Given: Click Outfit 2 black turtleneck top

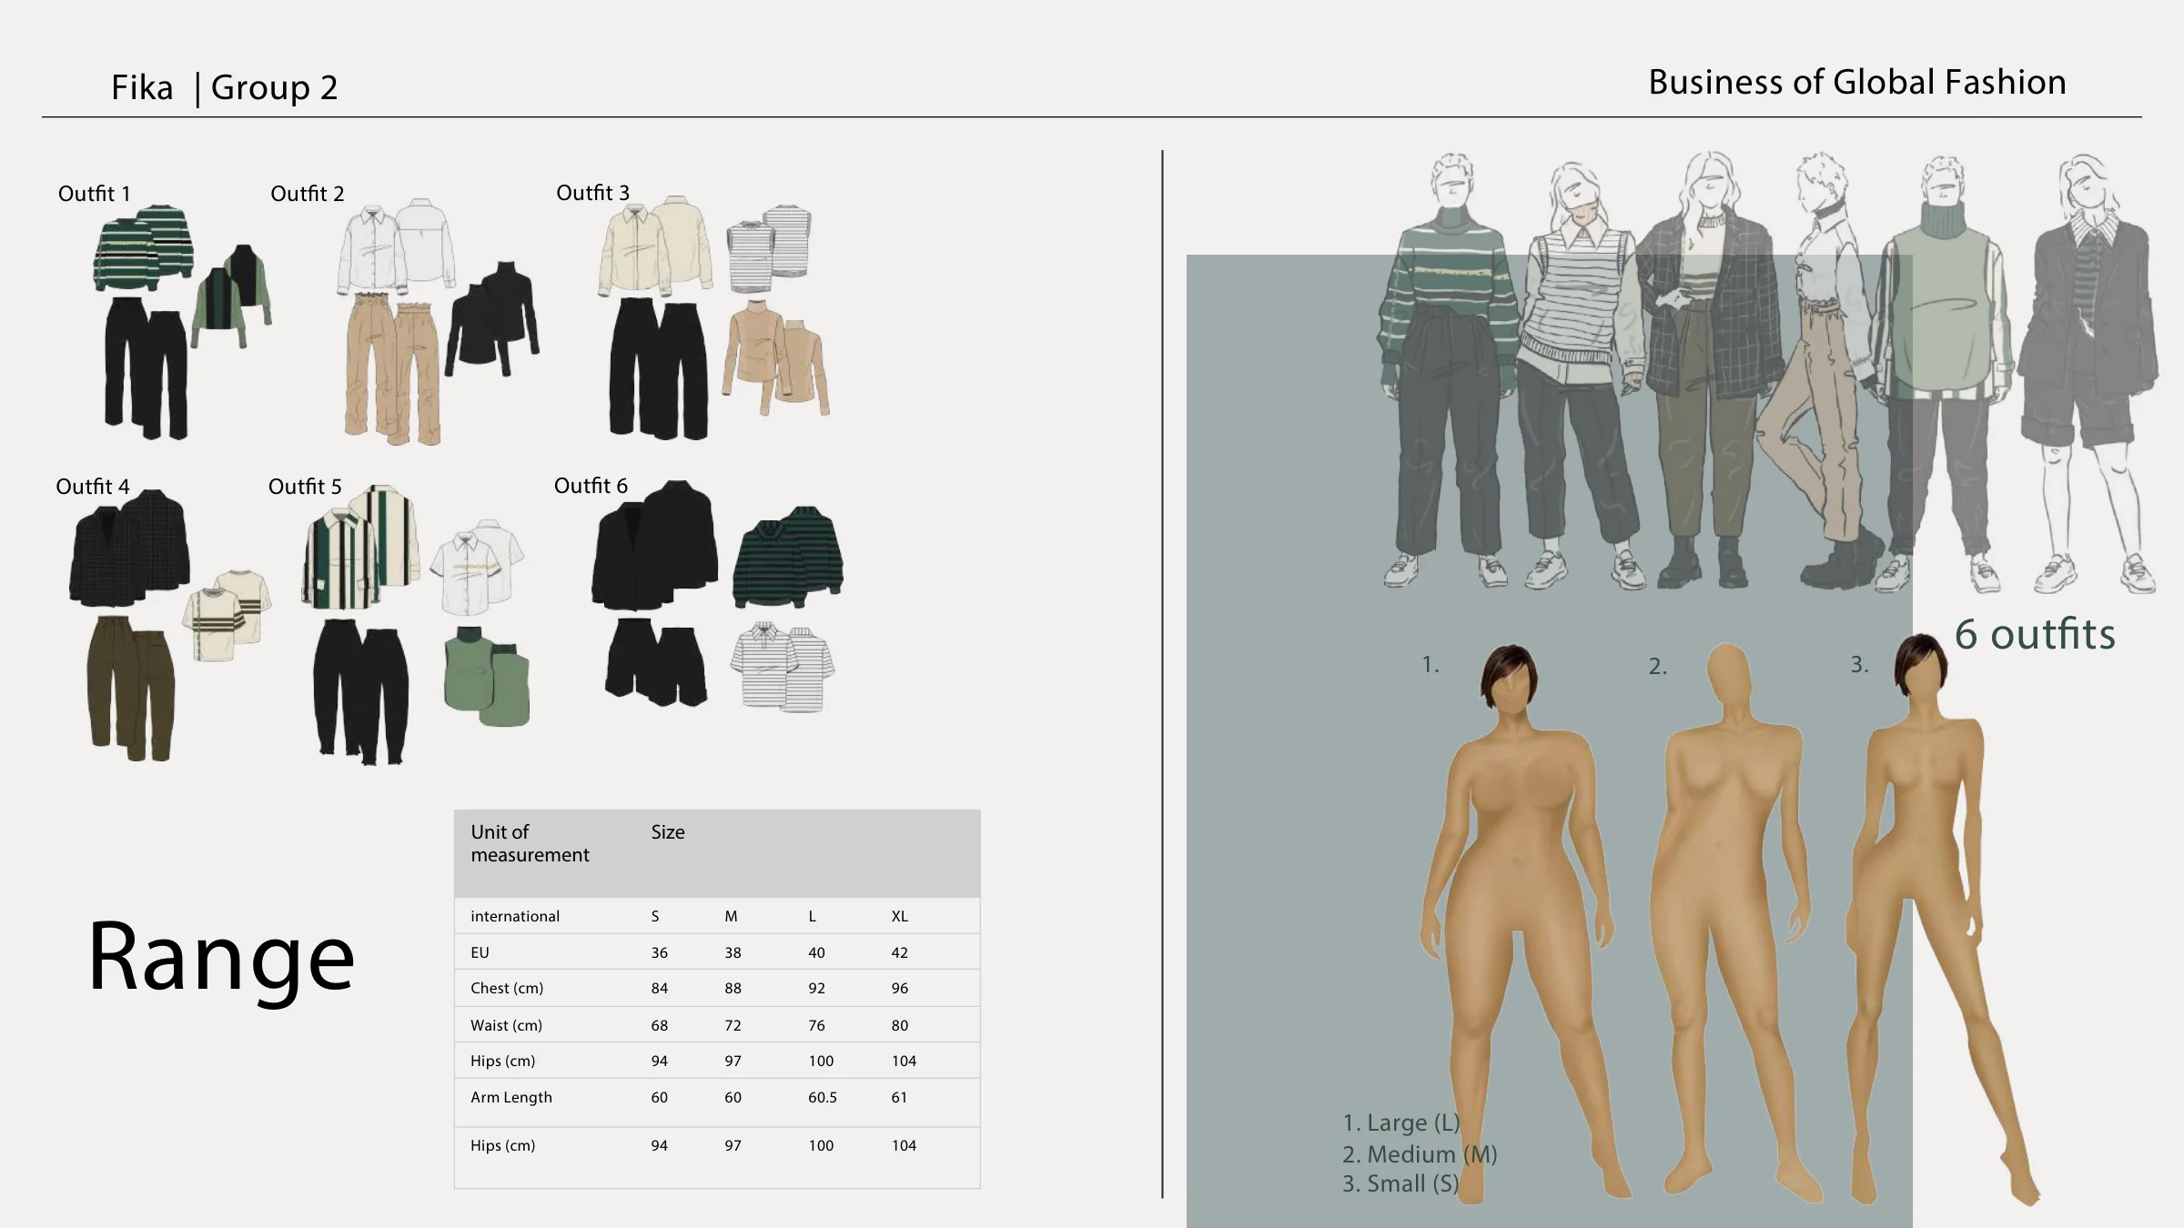Looking at the screenshot, I should 492,318.
